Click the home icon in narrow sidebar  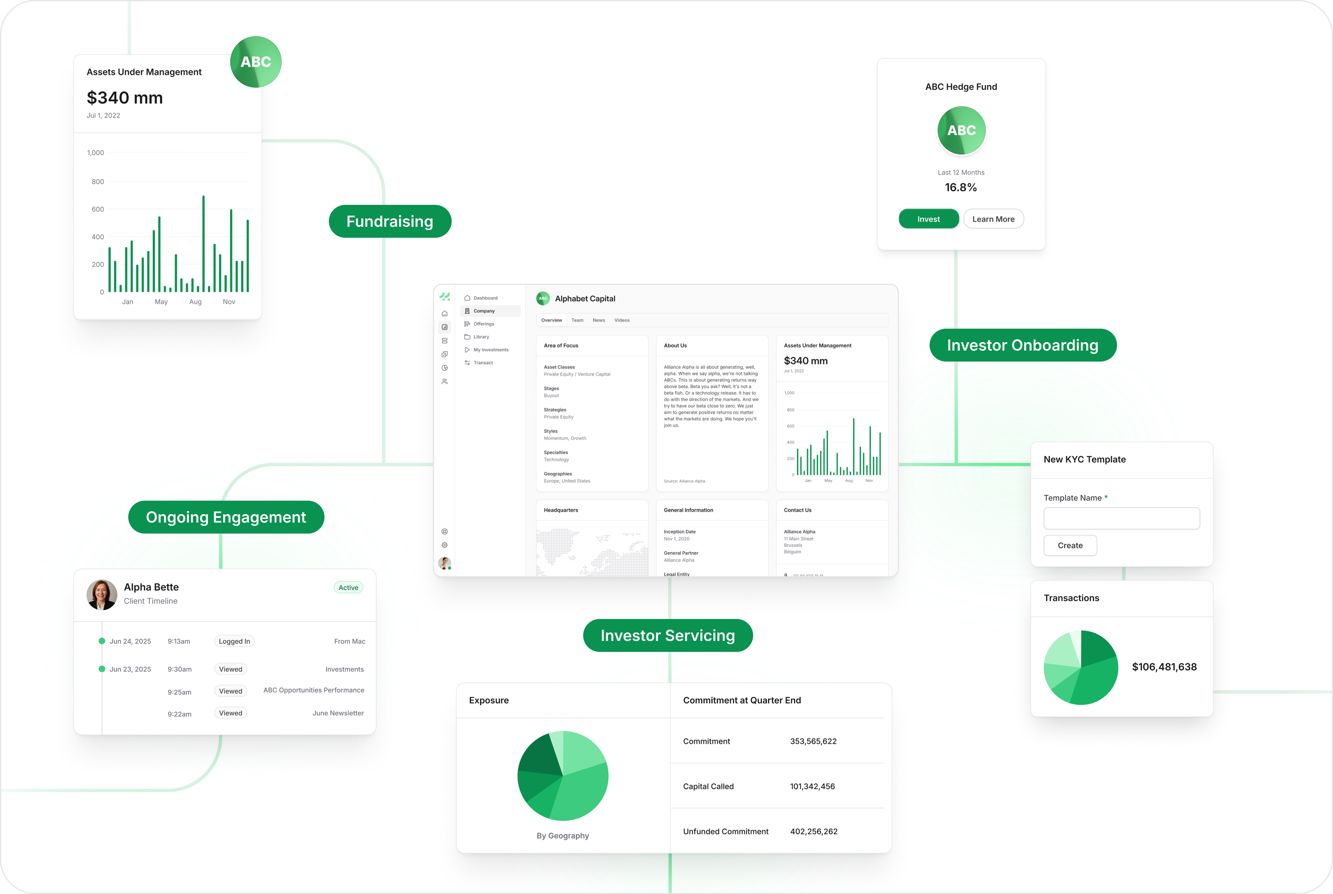444,314
